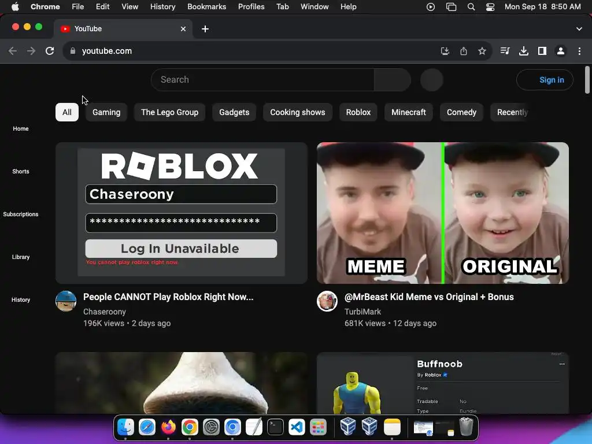Viewport: 592px width, 444px height.
Task: Open Library in YouTube sidebar
Action: pos(21,257)
